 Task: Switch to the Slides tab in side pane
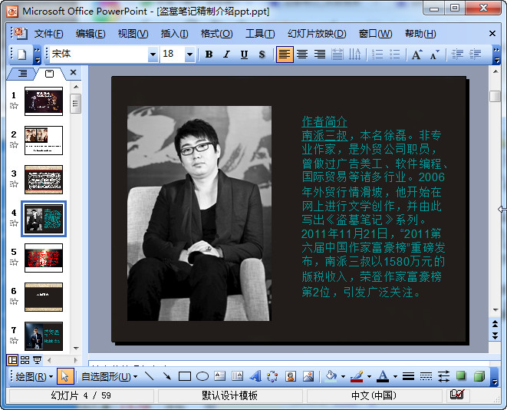49,74
